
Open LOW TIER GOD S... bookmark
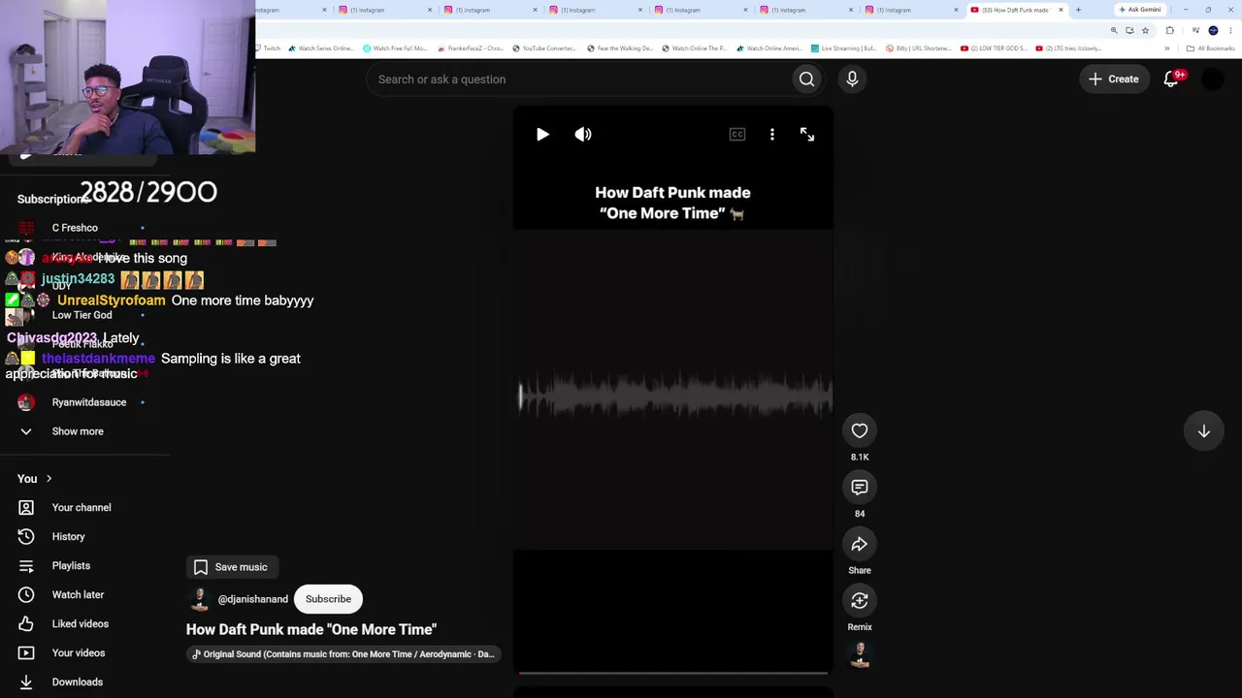point(994,48)
